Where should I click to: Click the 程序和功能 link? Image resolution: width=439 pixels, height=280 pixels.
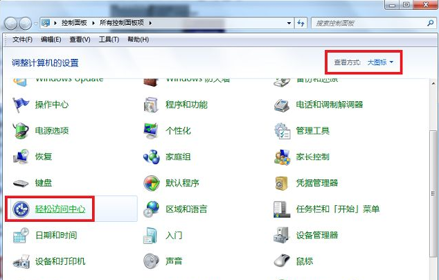pos(186,105)
